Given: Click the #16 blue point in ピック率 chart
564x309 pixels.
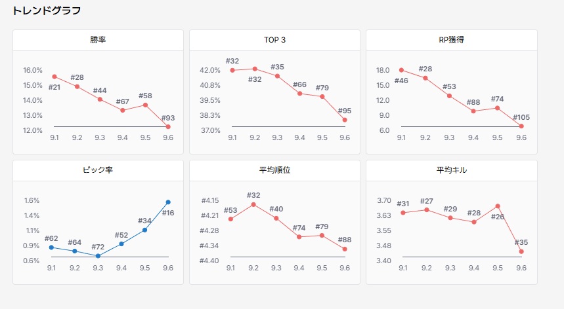Looking at the screenshot, I should coord(168,202).
